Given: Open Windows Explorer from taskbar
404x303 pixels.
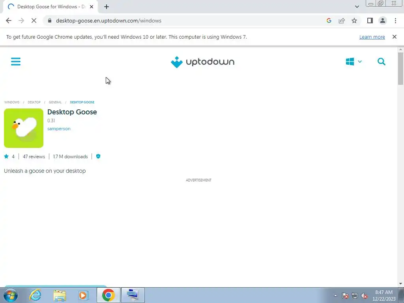Looking at the screenshot, I should [60, 295].
